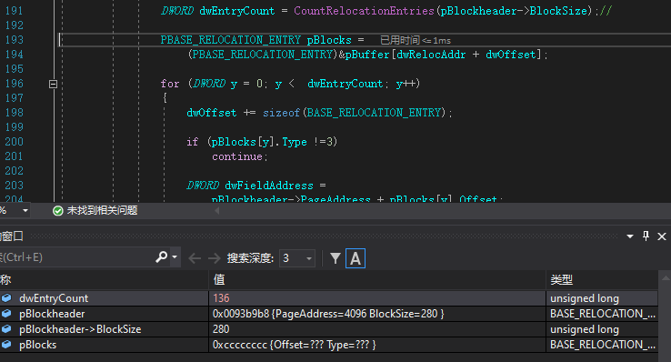Click the no issues found status indicator
The height and width of the screenshot is (362, 671).
point(95,210)
